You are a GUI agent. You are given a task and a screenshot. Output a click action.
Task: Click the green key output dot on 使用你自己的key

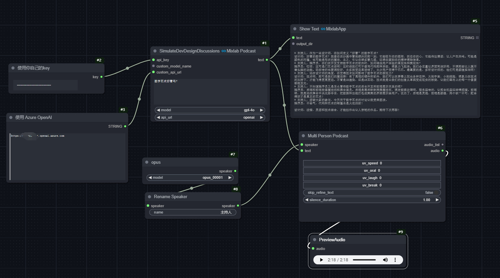(101, 77)
